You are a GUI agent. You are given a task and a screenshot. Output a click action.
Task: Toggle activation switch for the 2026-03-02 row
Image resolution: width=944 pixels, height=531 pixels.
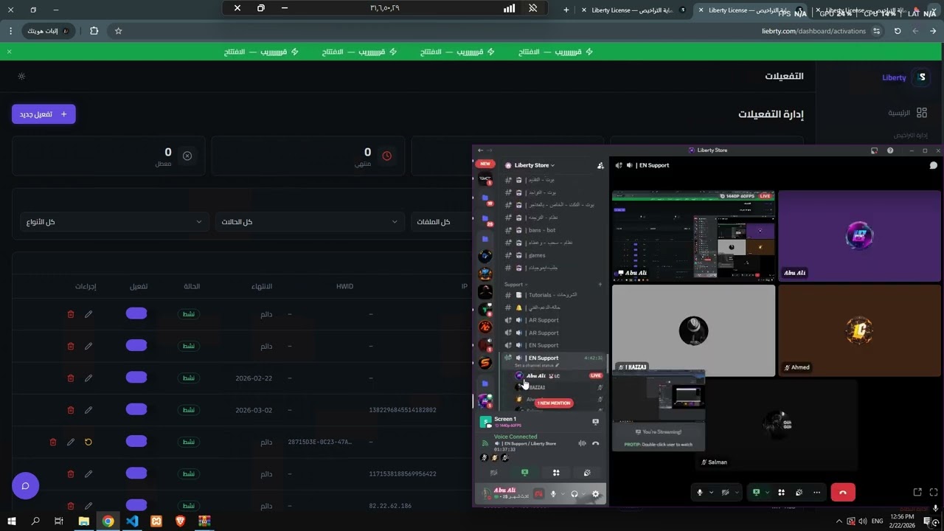[136, 409]
